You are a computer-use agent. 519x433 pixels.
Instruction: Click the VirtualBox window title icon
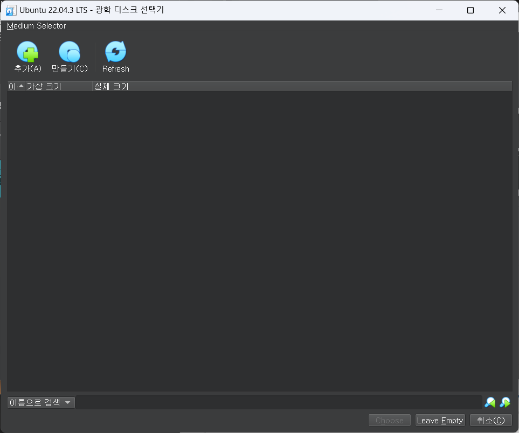tap(11, 10)
